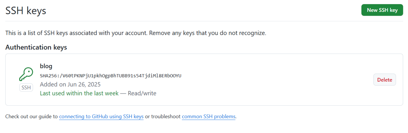Click the "This is a list of SSH keys" sentence
This screenshot has height=133, width=408.
[76, 33]
